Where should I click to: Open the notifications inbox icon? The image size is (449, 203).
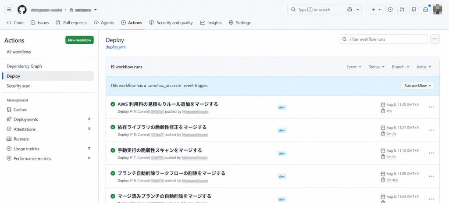click(426, 10)
